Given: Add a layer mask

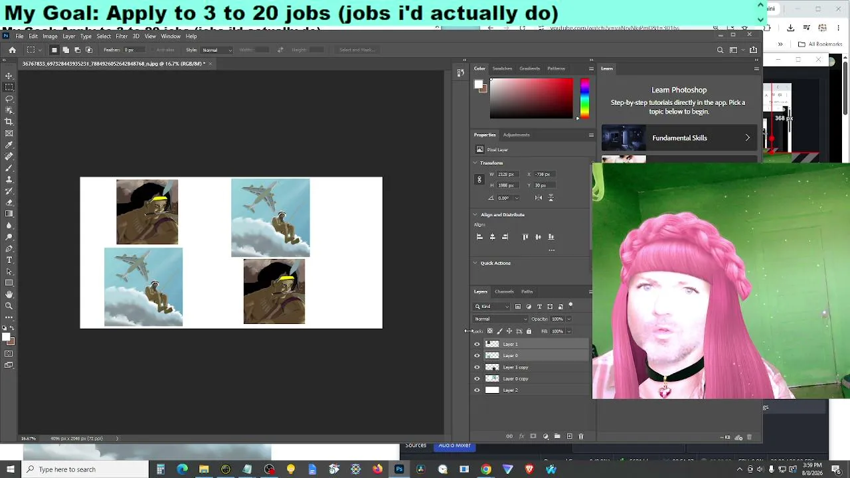Looking at the screenshot, I should click(533, 436).
